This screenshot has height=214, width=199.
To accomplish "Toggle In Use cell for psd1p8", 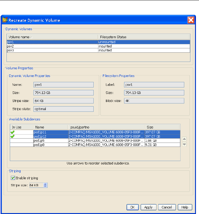I will click(x=21, y=144).
